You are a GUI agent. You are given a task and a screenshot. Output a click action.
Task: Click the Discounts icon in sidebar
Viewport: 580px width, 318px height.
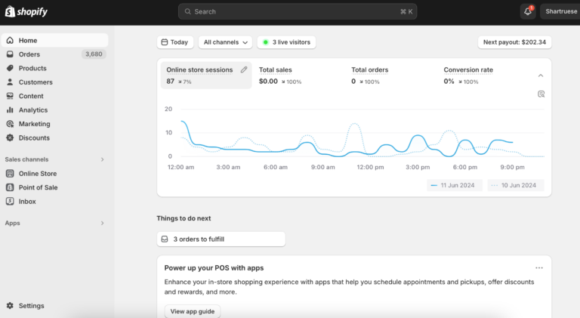[10, 138]
